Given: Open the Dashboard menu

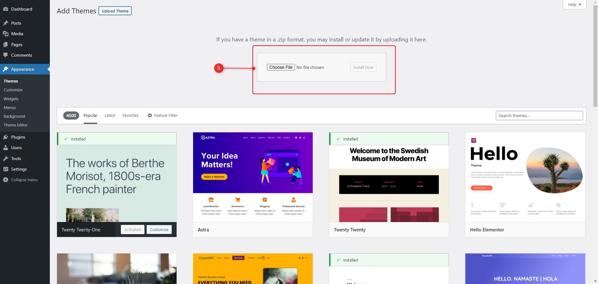Looking at the screenshot, I should (x=25, y=9).
